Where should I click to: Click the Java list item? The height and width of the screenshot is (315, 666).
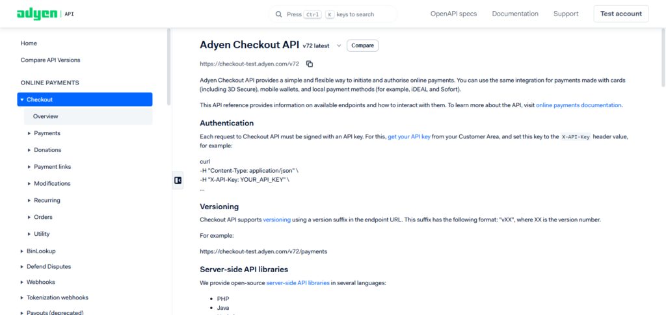(x=223, y=309)
